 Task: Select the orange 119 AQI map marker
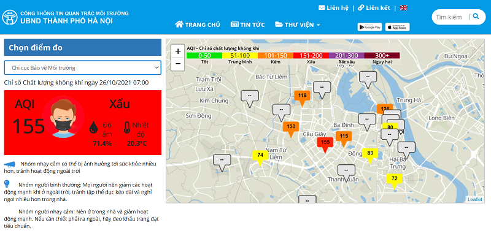(302, 97)
